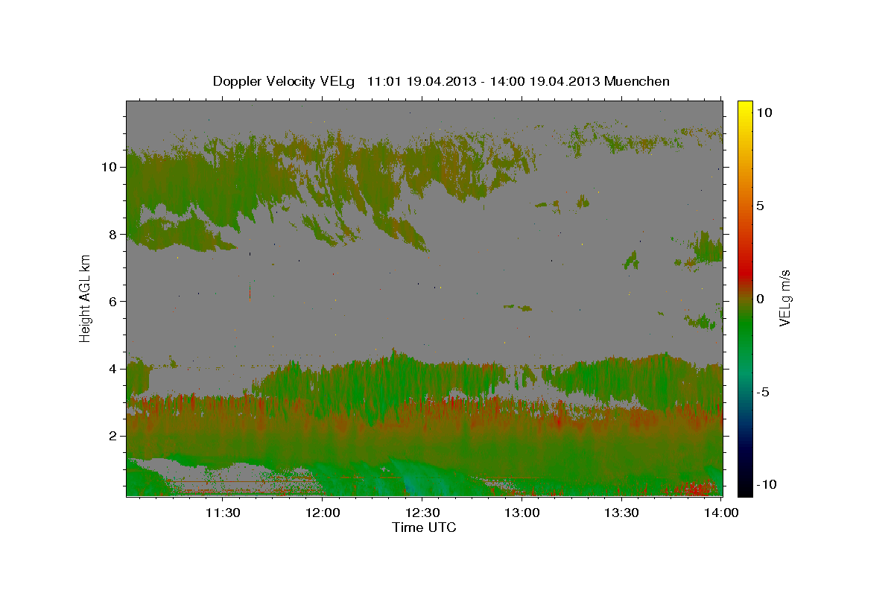Click the colorbar value 10 label
The width and height of the screenshot is (894, 596).
(764, 112)
